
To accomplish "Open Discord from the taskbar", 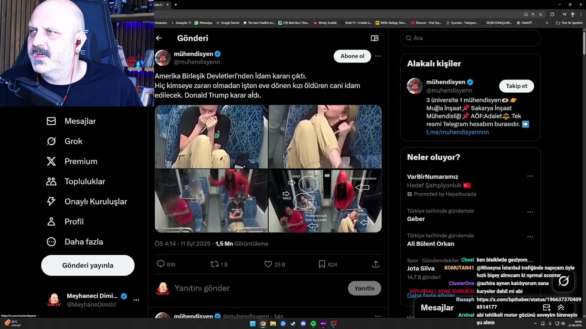I will [303, 324].
